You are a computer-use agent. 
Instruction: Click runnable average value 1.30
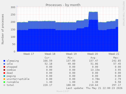[x=95, y=82]
